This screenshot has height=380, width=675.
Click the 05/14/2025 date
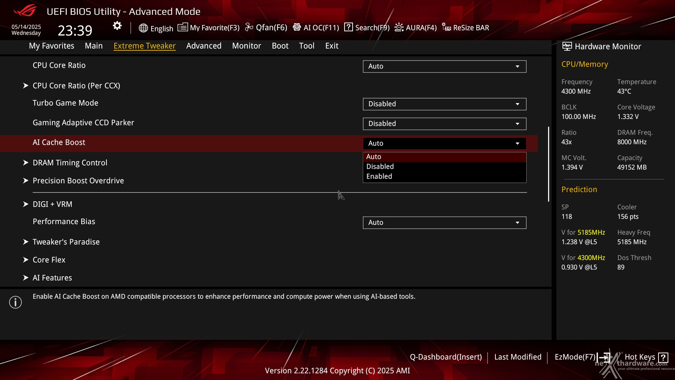click(26, 27)
